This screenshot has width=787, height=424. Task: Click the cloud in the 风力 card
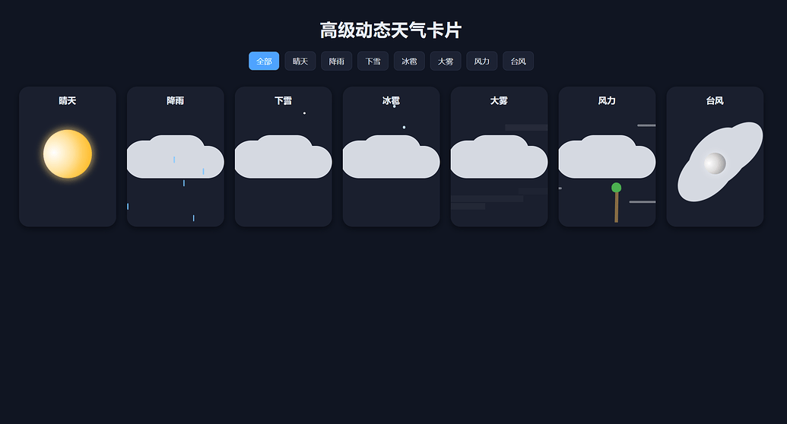pos(608,157)
